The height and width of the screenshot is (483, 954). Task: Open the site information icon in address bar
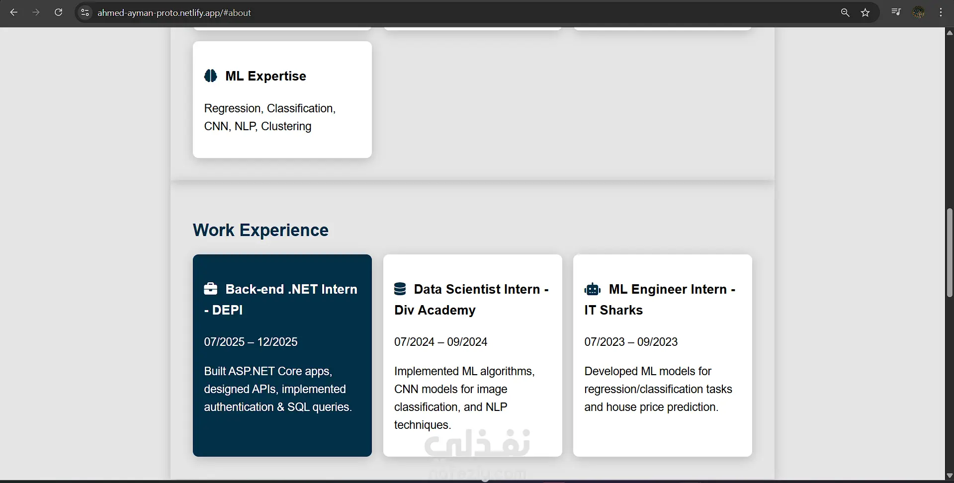click(x=85, y=12)
